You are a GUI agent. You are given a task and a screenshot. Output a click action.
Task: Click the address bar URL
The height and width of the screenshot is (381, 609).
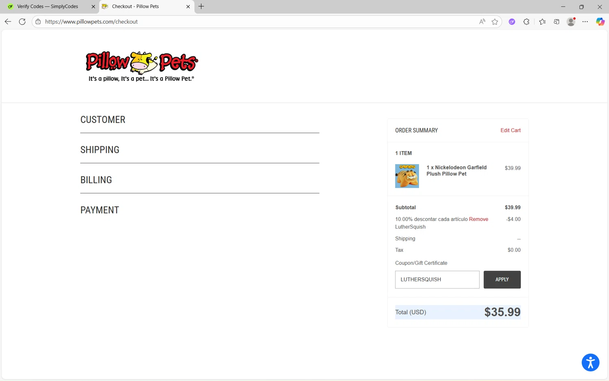(x=91, y=22)
